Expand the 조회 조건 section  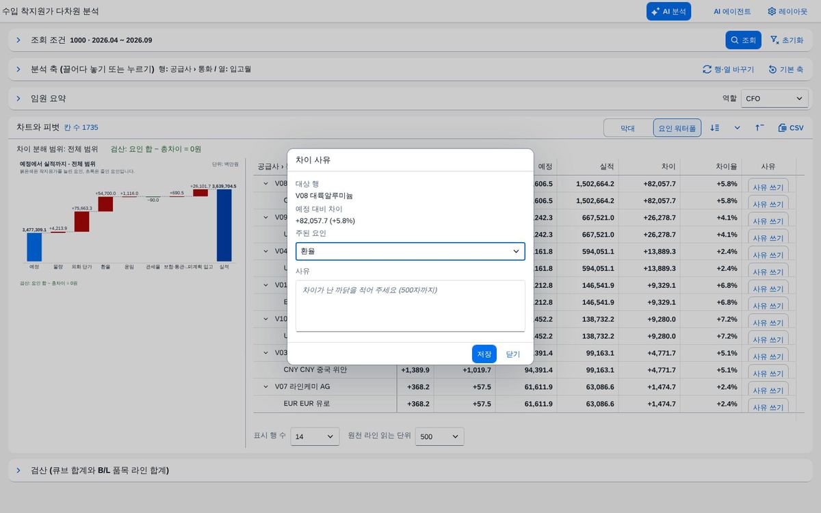pyautogui.click(x=18, y=40)
